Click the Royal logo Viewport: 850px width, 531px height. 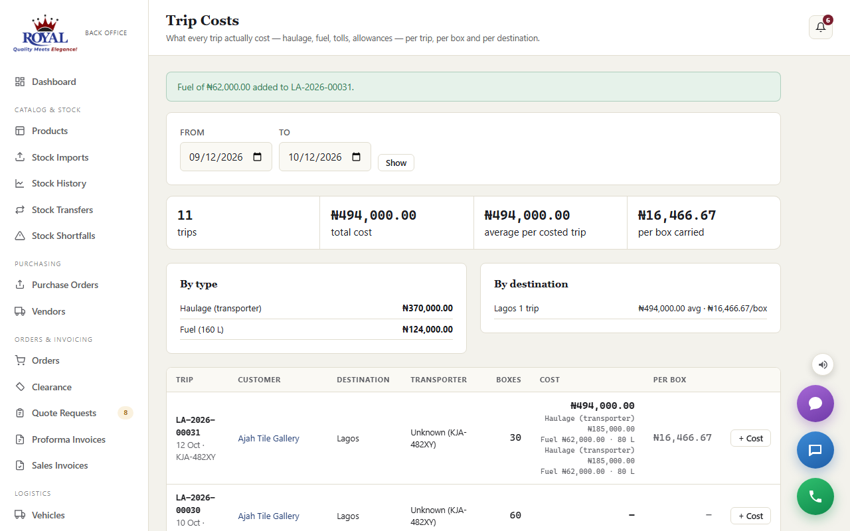point(45,34)
